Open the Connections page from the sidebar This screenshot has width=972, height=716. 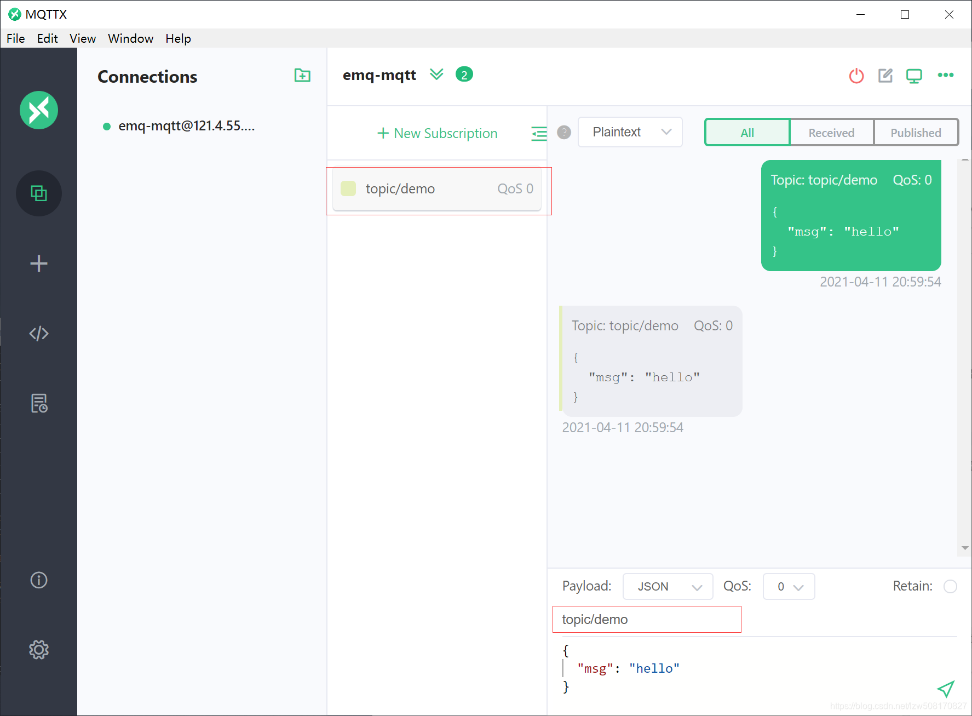coord(39,193)
